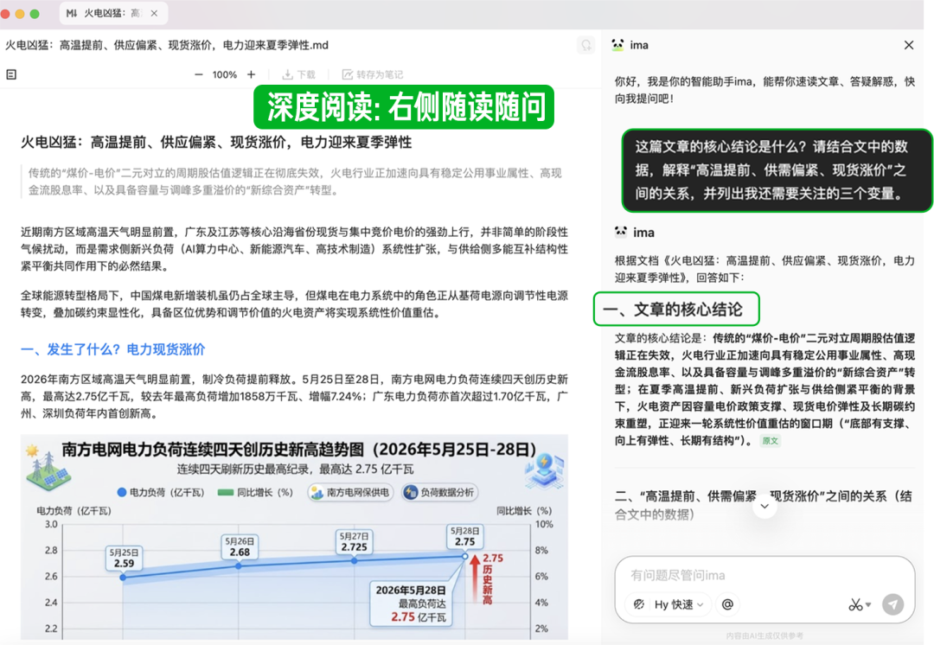The width and height of the screenshot is (934, 645).
Task: Click the green macOS fullscreen button
Action: click(x=35, y=14)
